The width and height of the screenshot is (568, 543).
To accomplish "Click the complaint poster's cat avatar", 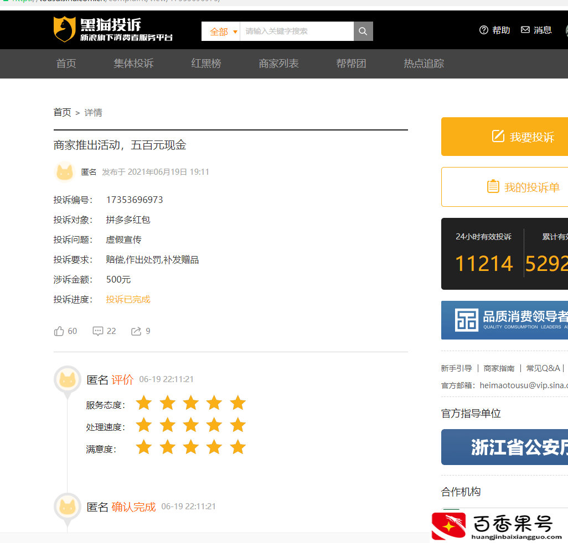I will pyautogui.click(x=65, y=172).
